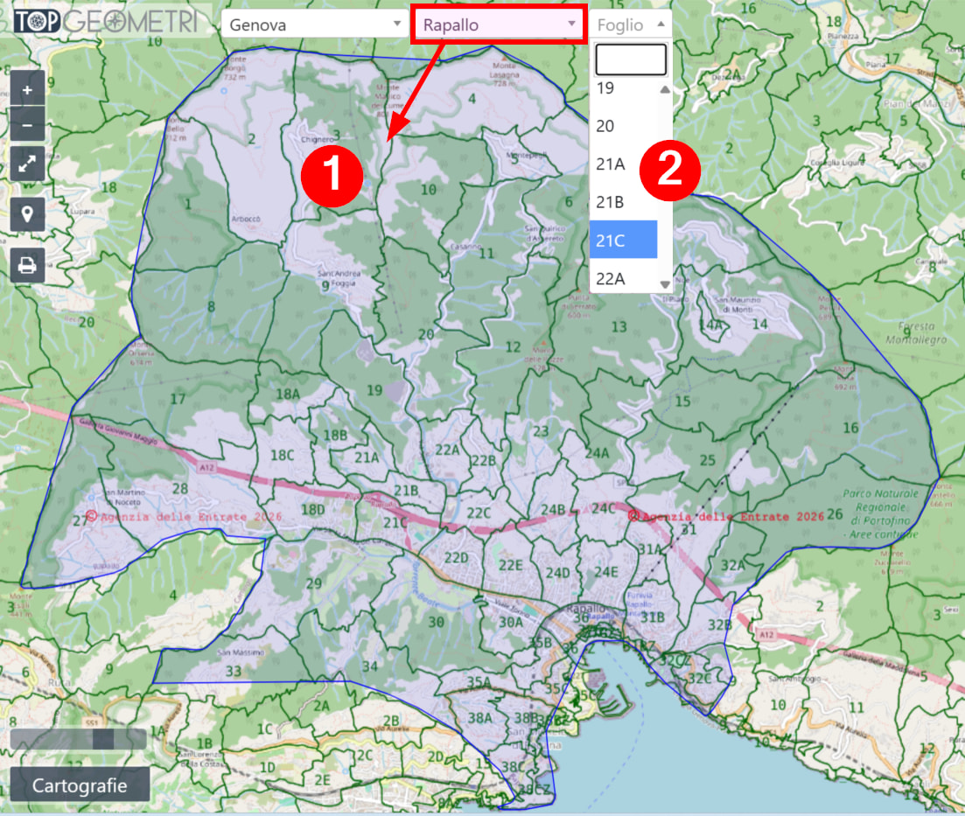The image size is (965, 816).
Task: Click the Foglio search input field
Action: [x=631, y=59]
